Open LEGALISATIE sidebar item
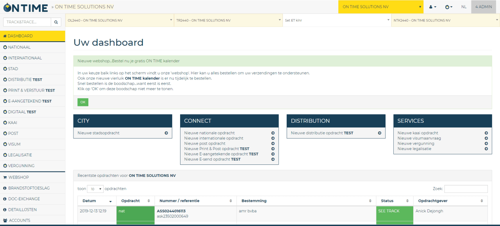The height and width of the screenshot is (226, 500). (32, 155)
